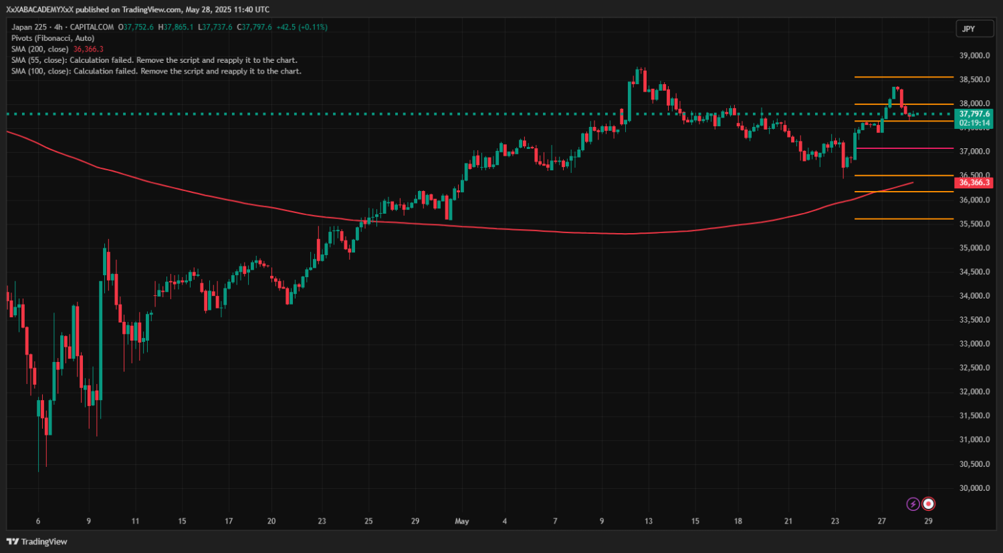Select the SMA (100, close) error legend
Screen dimensions: 1003x553
click(x=156, y=71)
